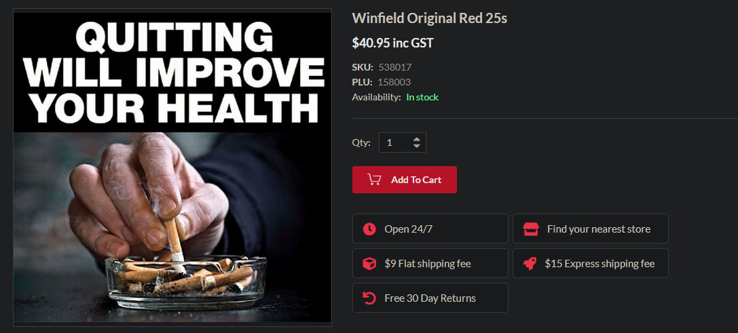Click the Winfield Original Red 25s title

[429, 18]
